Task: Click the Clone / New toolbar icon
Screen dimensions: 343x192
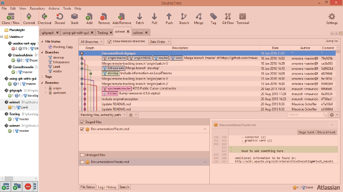Action: tap(11, 19)
